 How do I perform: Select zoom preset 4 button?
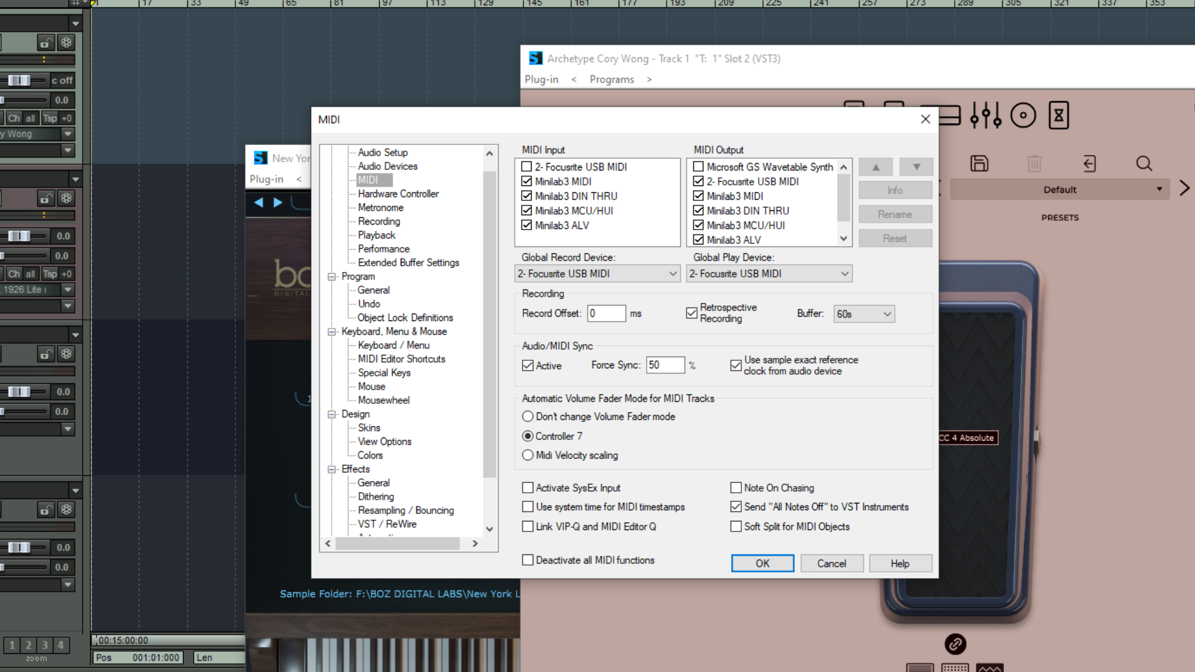[60, 645]
